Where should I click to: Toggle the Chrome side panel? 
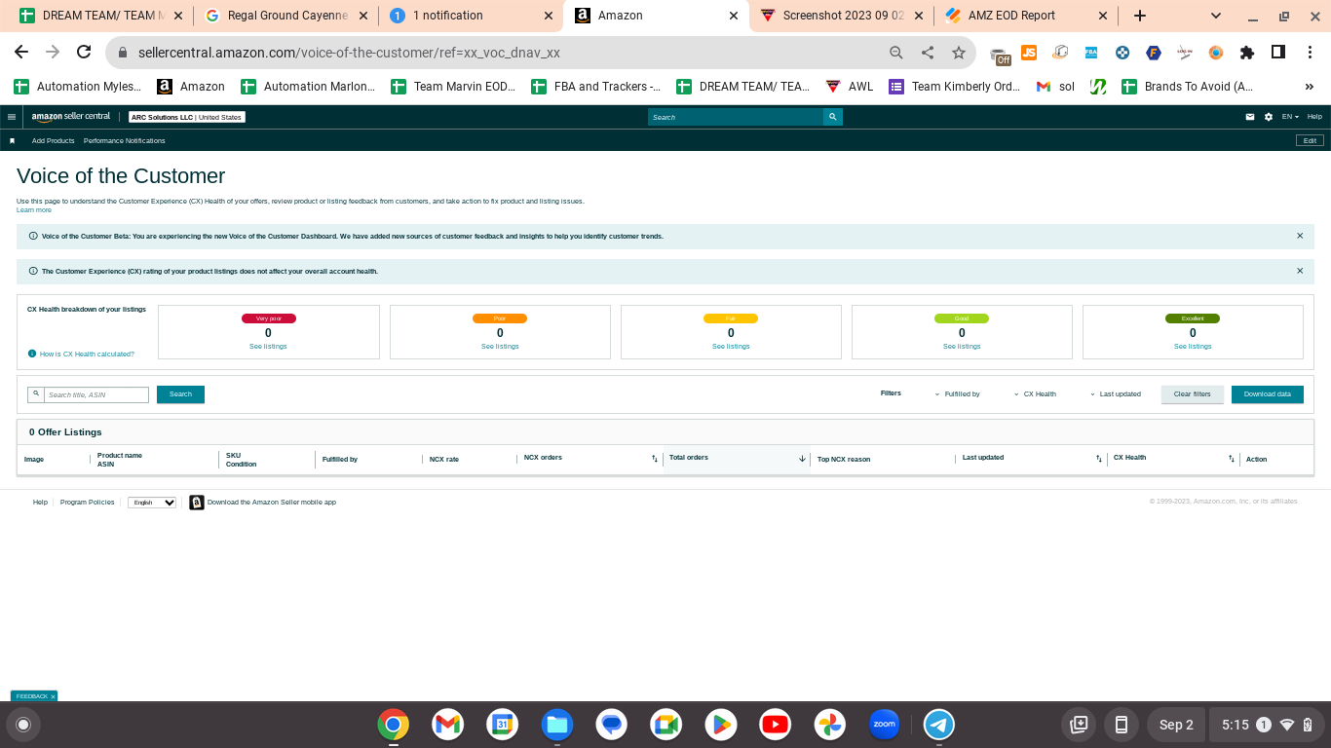click(1278, 53)
